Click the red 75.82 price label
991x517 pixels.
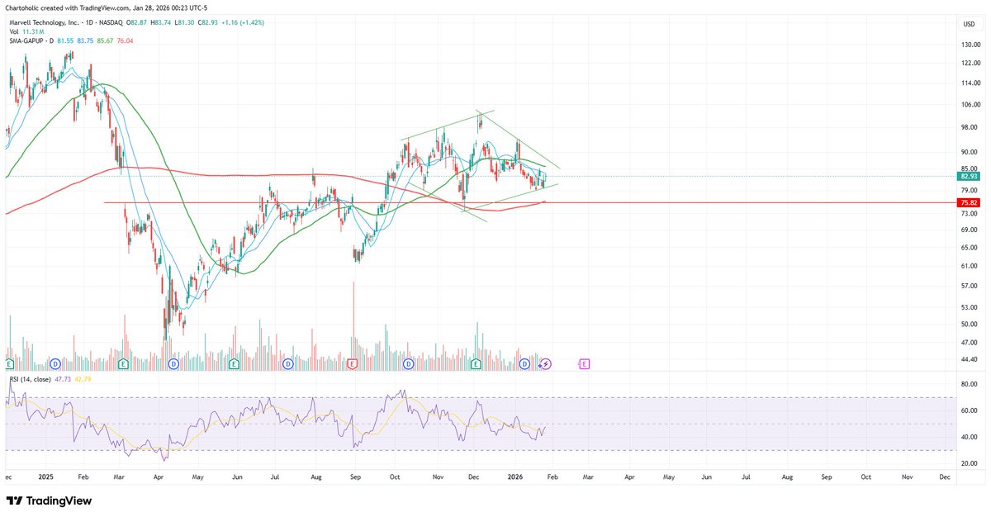coord(969,202)
